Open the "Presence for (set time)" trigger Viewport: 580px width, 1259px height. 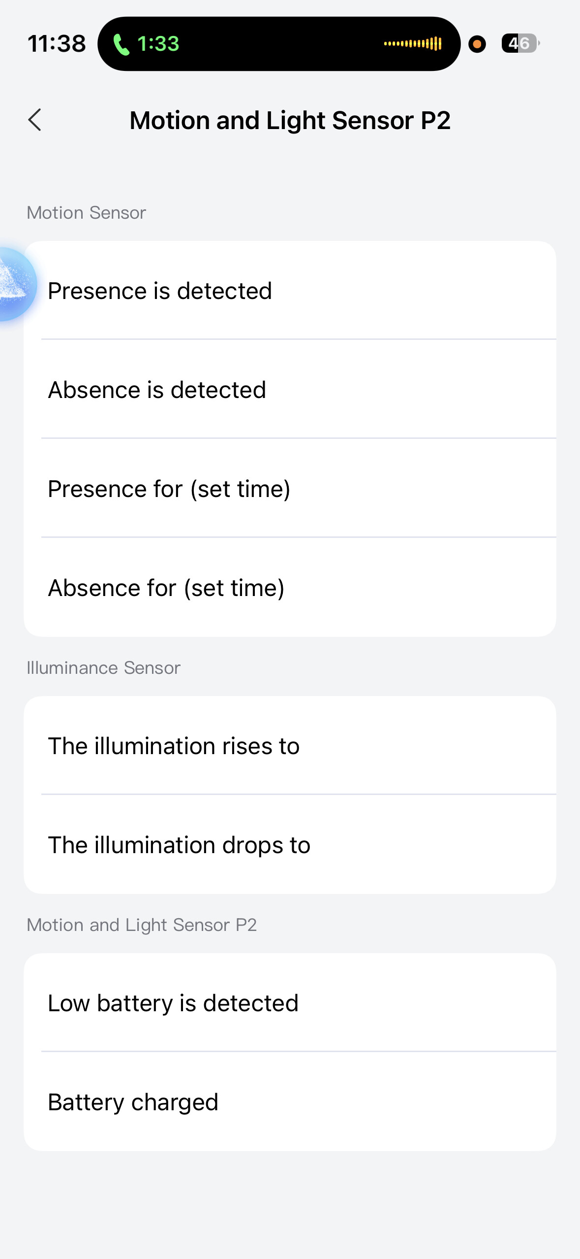click(290, 489)
